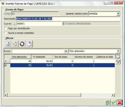Confirm with the green checkmark button
125x107 pixels.
point(114,102)
